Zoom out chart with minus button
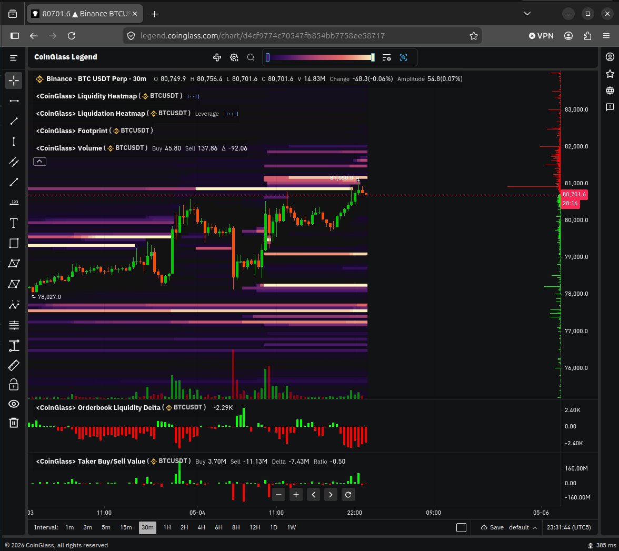The width and height of the screenshot is (619, 551). coord(279,495)
